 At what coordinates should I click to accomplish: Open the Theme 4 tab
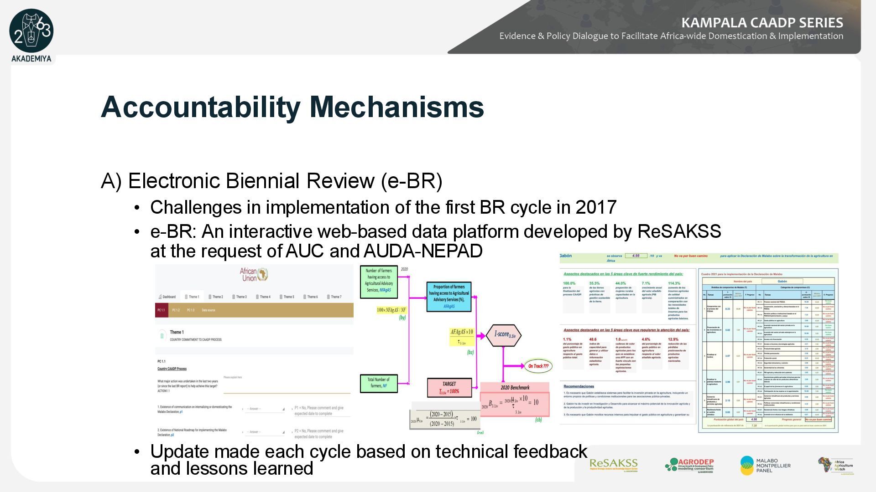[263, 297]
